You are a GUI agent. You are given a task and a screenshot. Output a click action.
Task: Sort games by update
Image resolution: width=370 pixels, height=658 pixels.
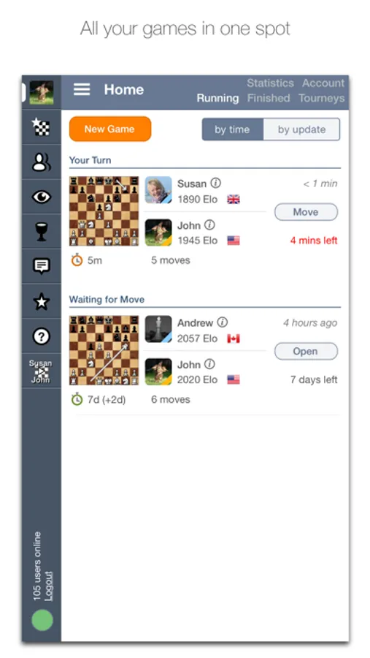[301, 129]
